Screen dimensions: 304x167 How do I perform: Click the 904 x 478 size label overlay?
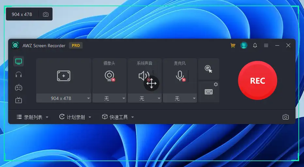coord(22,14)
